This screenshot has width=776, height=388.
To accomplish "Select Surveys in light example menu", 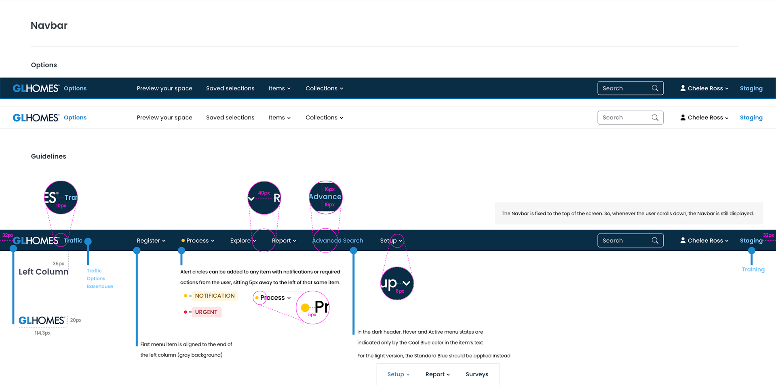I will 477,375.
